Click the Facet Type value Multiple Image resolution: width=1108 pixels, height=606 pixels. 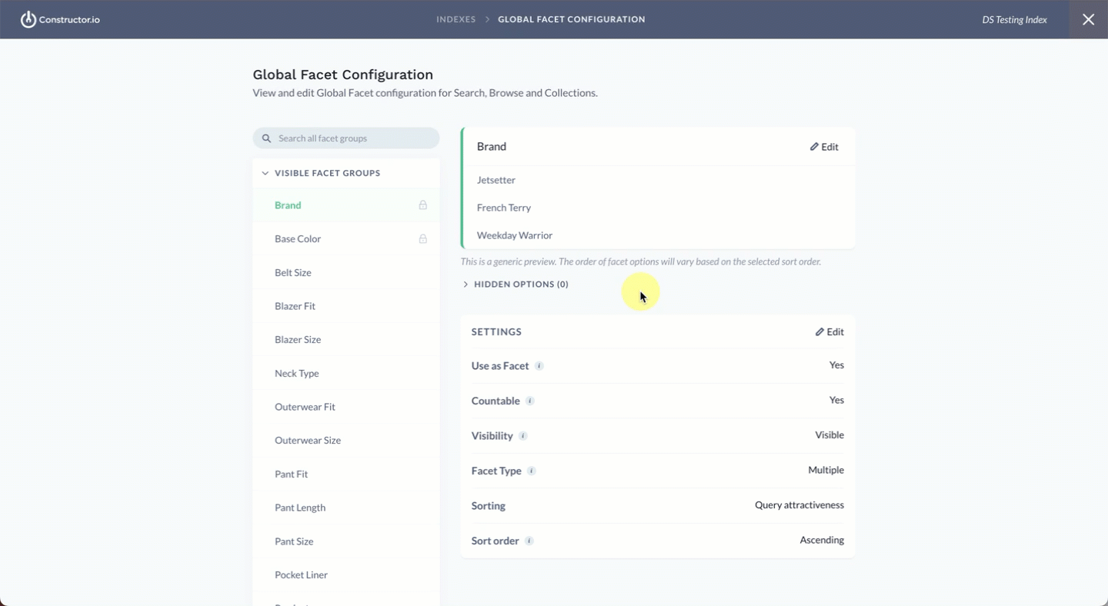[x=826, y=470]
